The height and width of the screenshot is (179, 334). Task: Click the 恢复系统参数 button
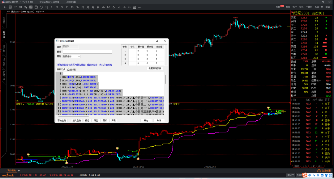155,69
